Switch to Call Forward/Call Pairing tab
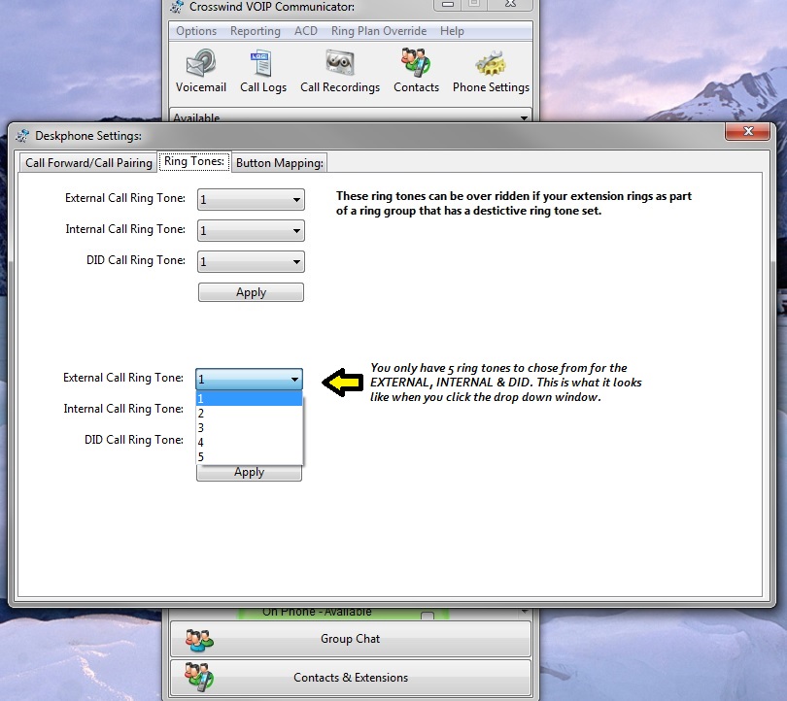 click(88, 163)
